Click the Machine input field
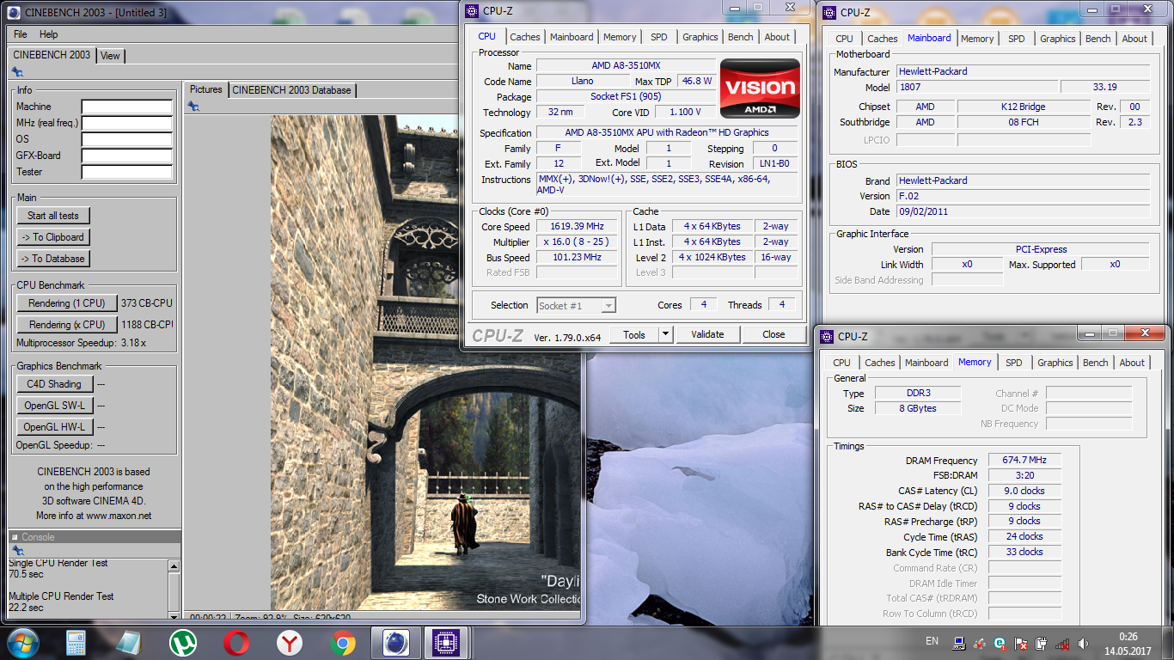The height and width of the screenshot is (660, 1174). [x=127, y=107]
